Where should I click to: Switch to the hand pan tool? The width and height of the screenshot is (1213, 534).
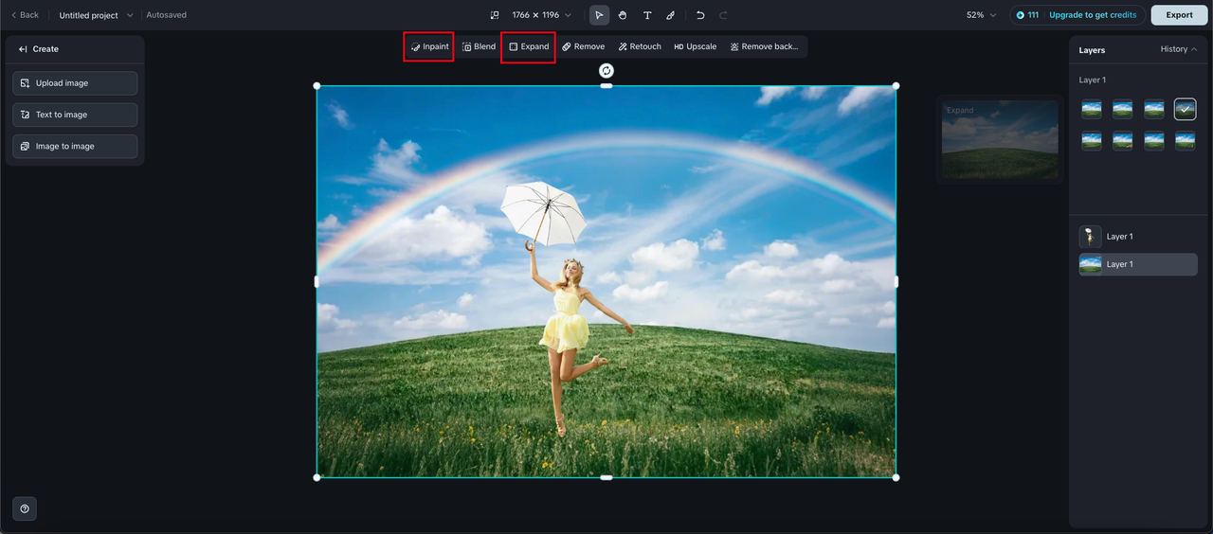[x=623, y=15]
